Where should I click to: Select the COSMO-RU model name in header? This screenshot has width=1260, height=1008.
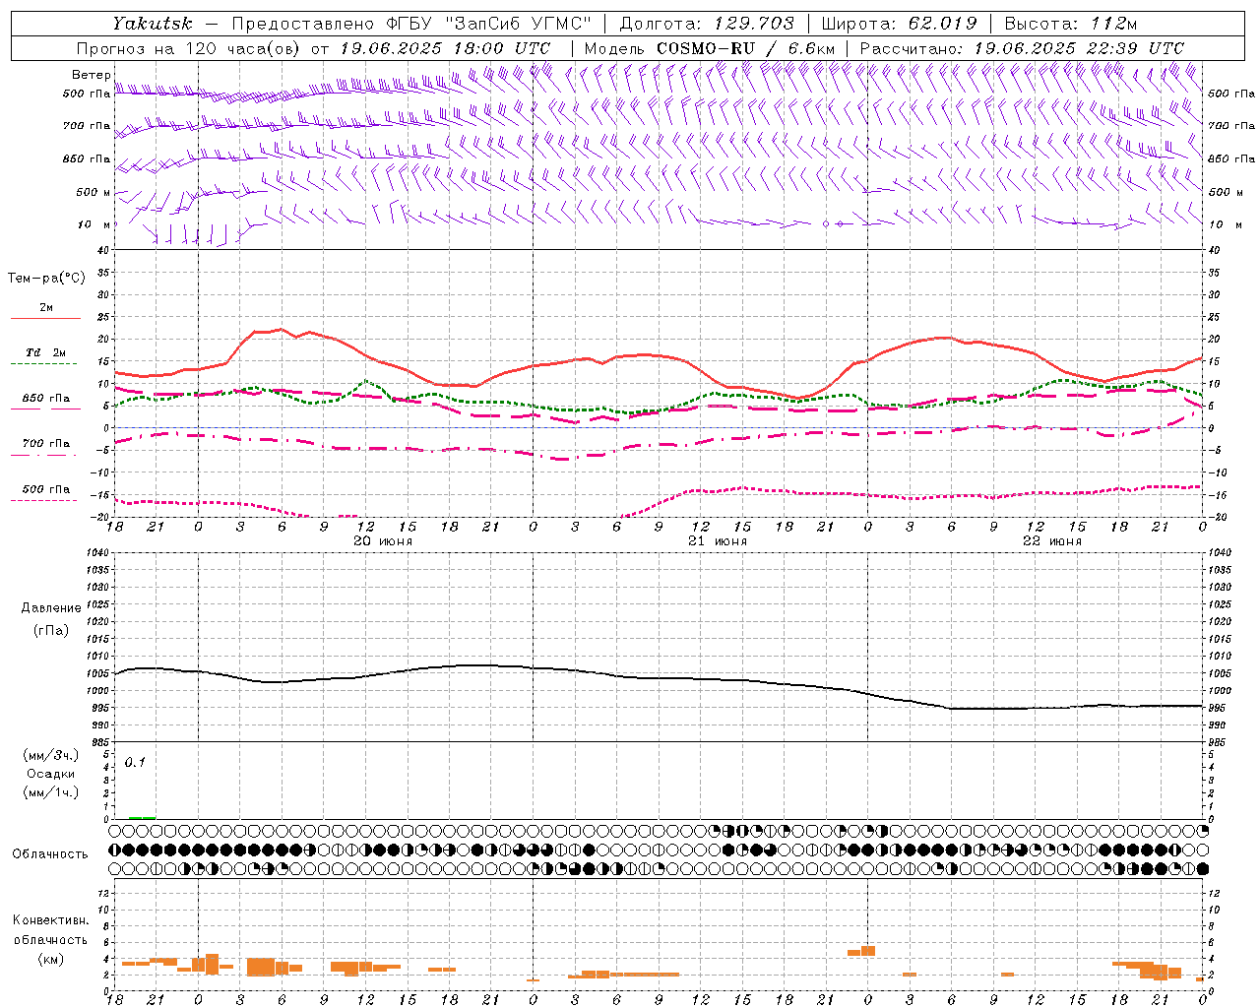click(x=707, y=48)
